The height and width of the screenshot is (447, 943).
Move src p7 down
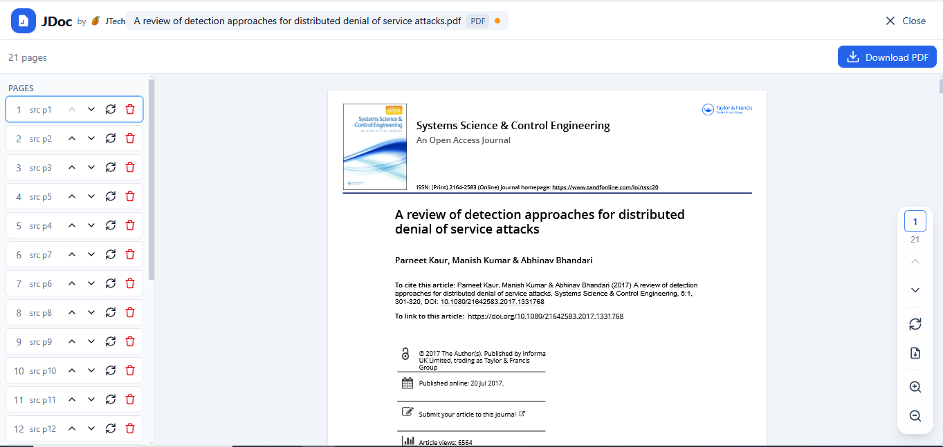coord(91,254)
